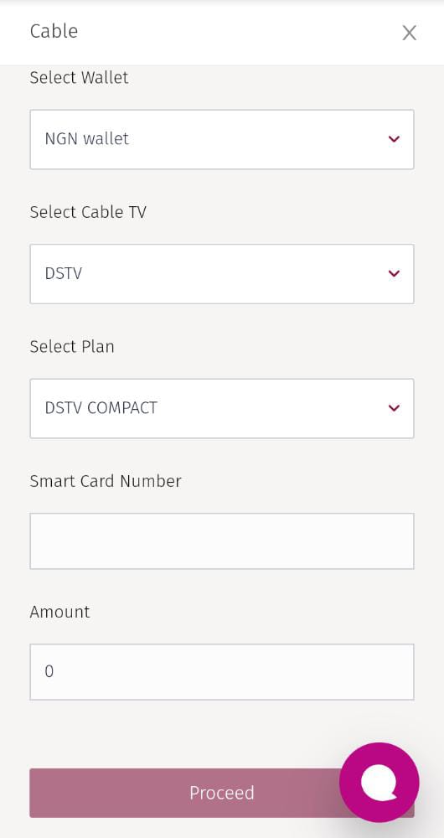Click inside the Amount input field
The height and width of the screenshot is (838, 444).
pos(222,672)
